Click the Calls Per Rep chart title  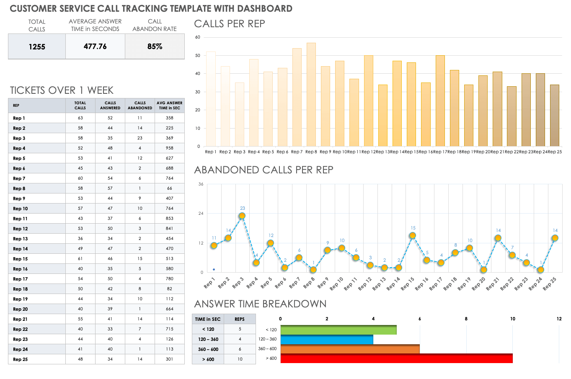click(230, 24)
